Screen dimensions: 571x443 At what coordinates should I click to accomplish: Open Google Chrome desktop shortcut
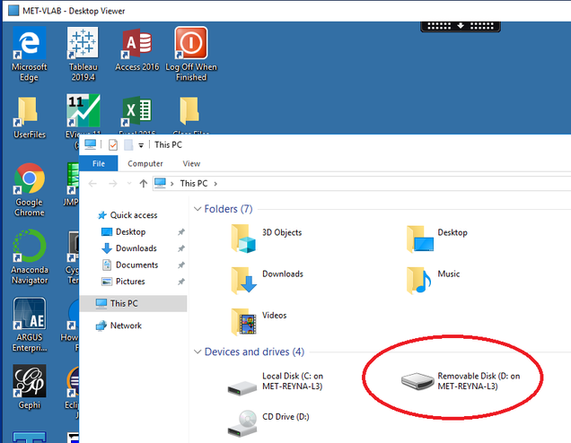click(29, 180)
